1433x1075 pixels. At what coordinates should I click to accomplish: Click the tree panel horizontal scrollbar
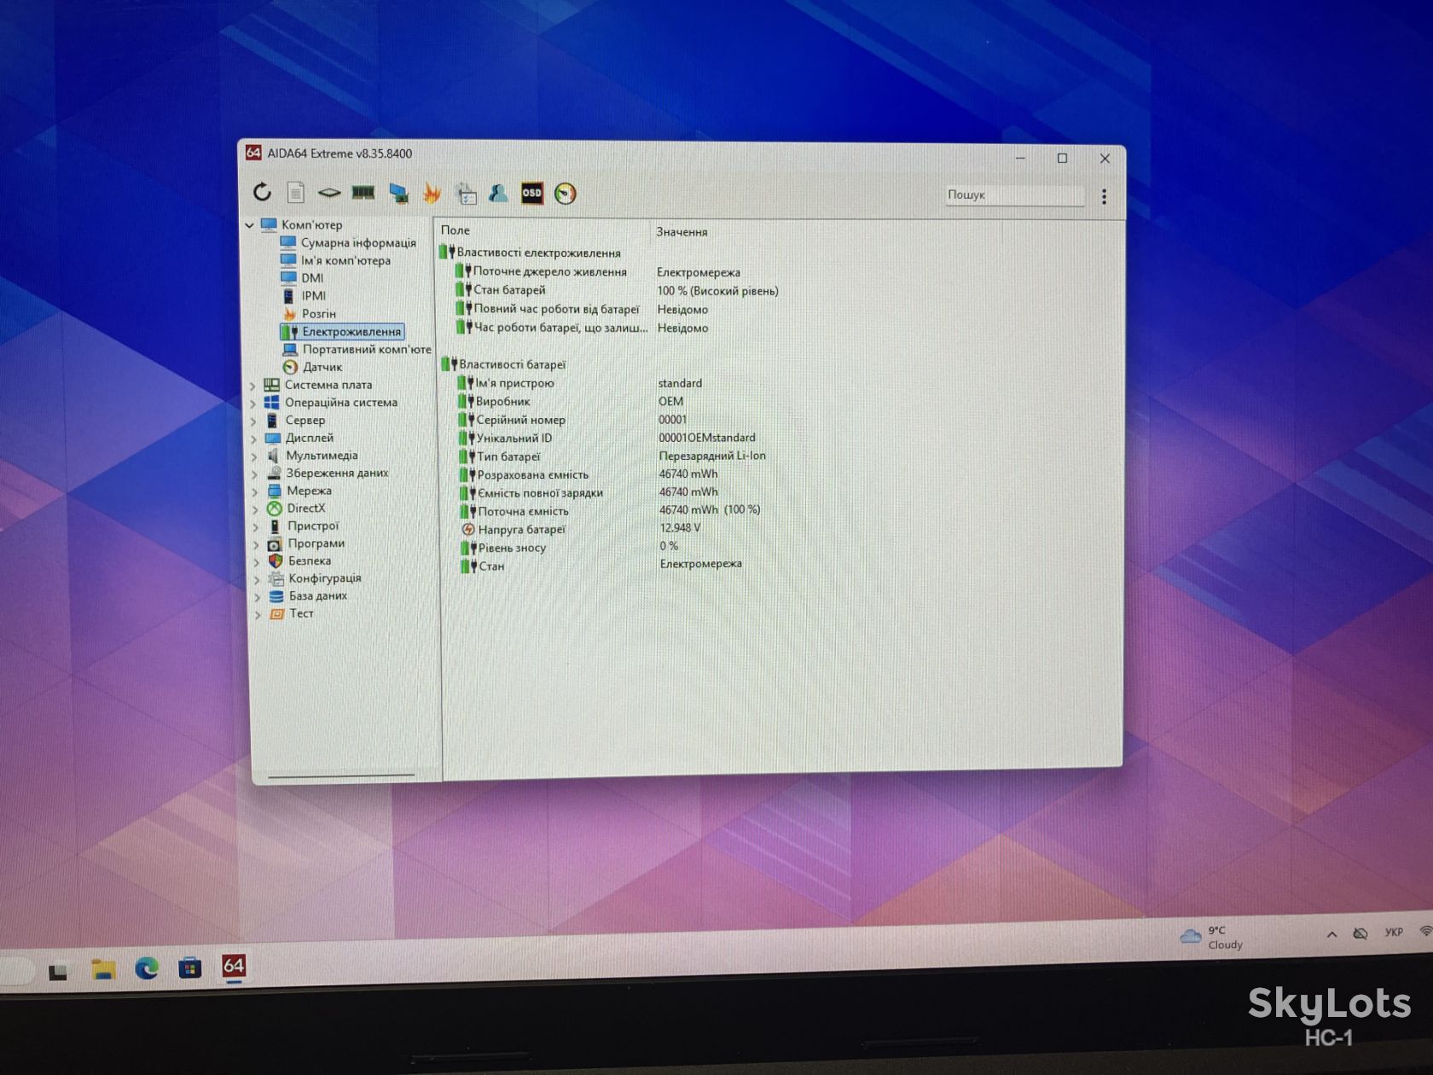tap(341, 776)
